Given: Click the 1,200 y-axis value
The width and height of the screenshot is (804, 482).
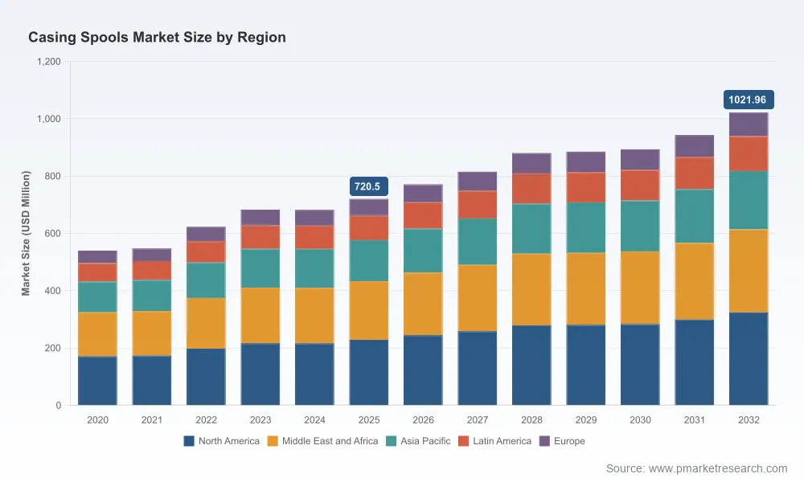Looking at the screenshot, I should pyautogui.click(x=49, y=62).
